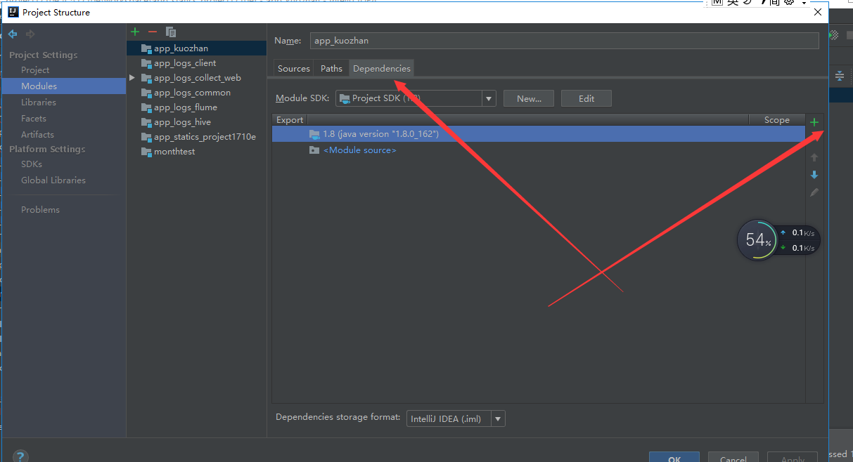Copy the selected module
The width and height of the screenshot is (853, 462).
[x=171, y=32]
